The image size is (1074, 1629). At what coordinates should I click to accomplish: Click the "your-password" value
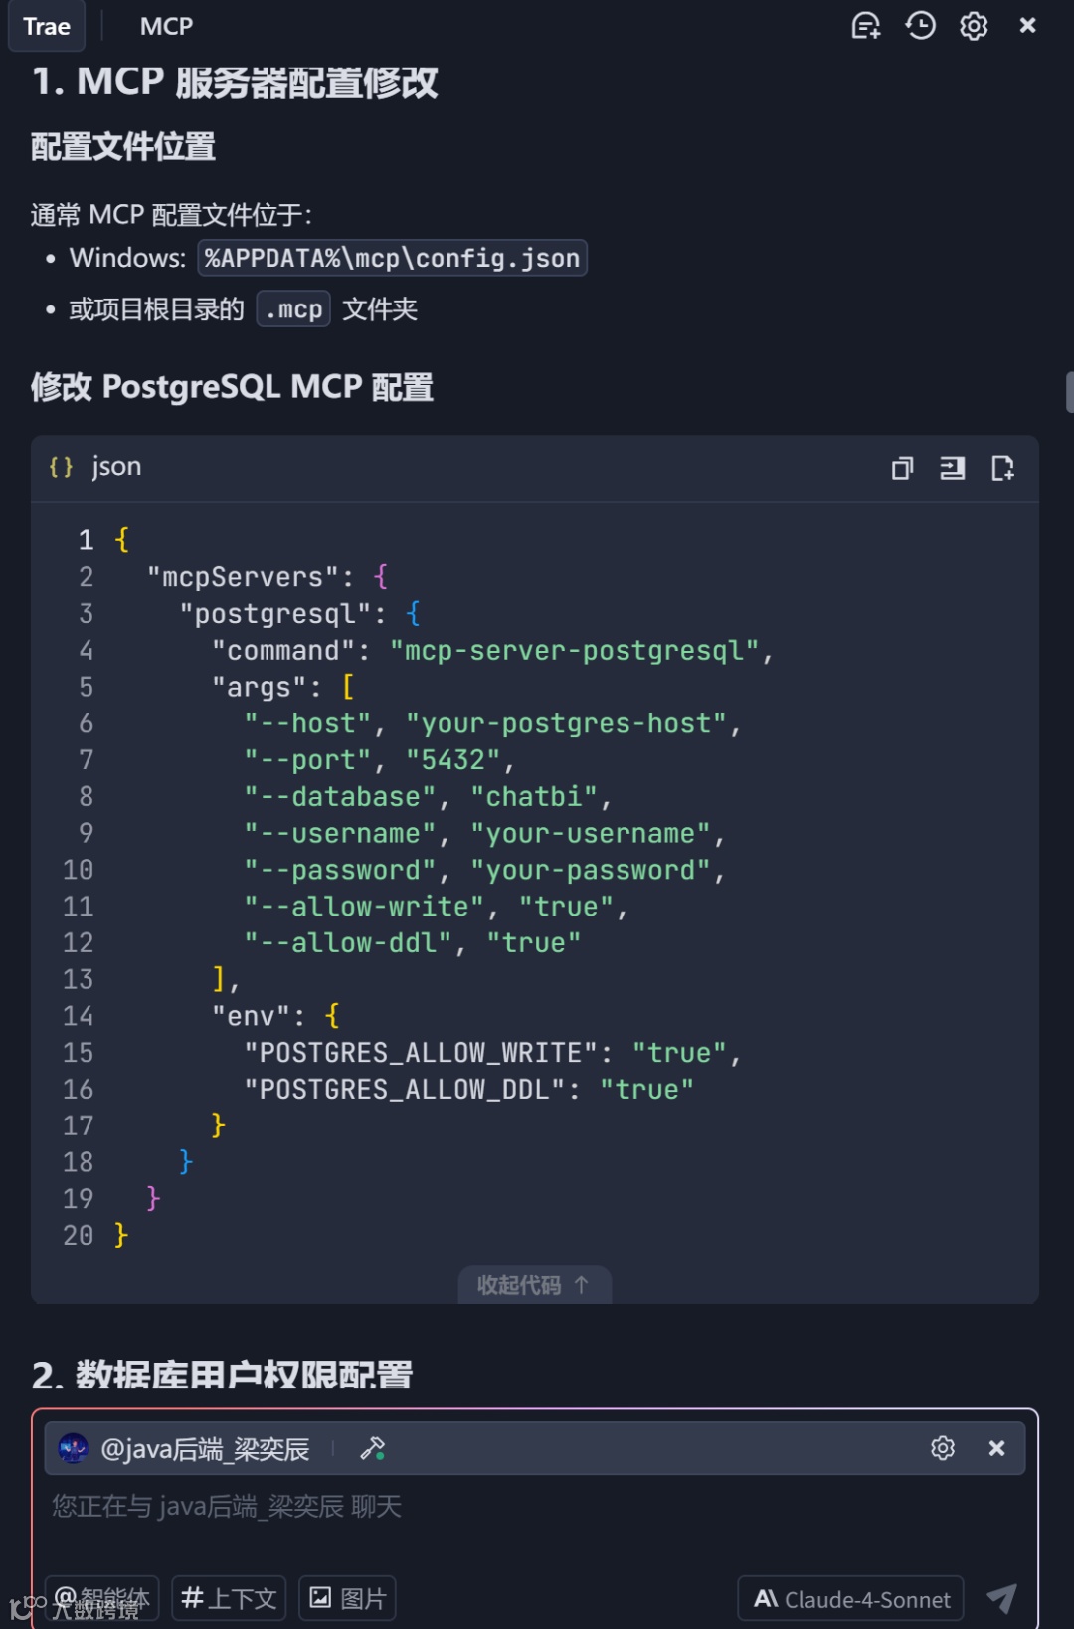click(x=591, y=870)
